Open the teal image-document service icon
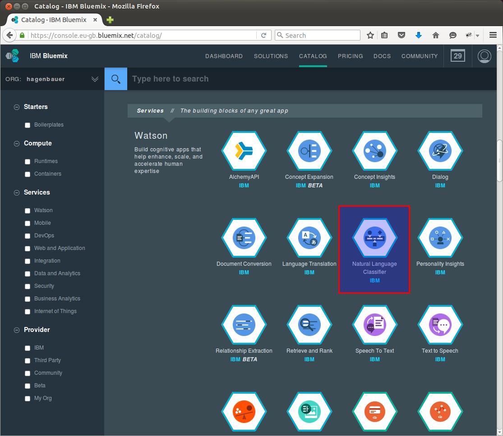 point(309,412)
